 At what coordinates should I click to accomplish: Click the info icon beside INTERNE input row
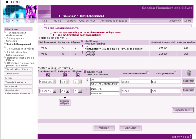click(87, 89)
